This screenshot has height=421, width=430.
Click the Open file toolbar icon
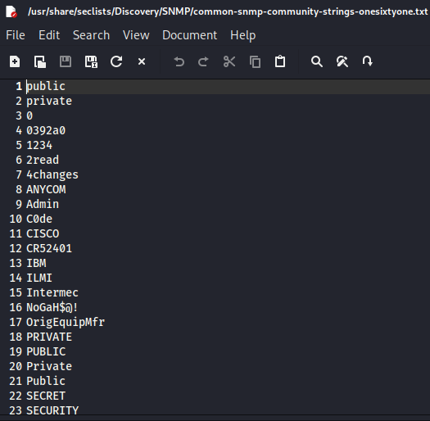click(x=40, y=61)
